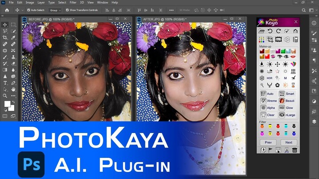Image resolution: width=319 pixels, height=179 pixels.
Task: Click the nLarge button
Action: 287,115
